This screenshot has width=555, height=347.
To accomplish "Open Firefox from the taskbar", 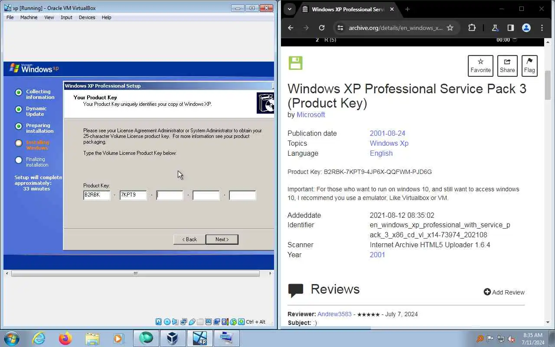I will pos(65,338).
